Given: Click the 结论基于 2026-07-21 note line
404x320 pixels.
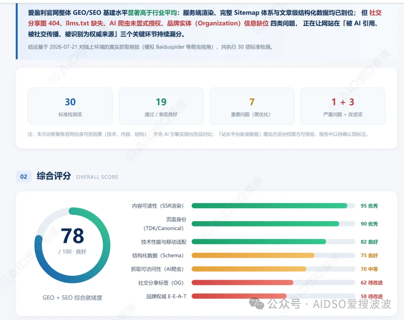Looking at the screenshot, I should click(x=151, y=47).
